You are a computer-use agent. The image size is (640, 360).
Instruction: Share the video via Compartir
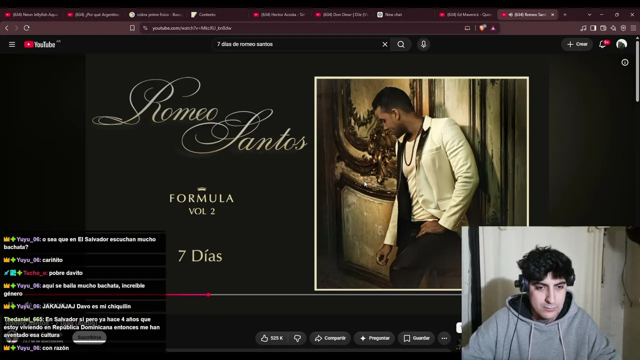(x=330, y=338)
